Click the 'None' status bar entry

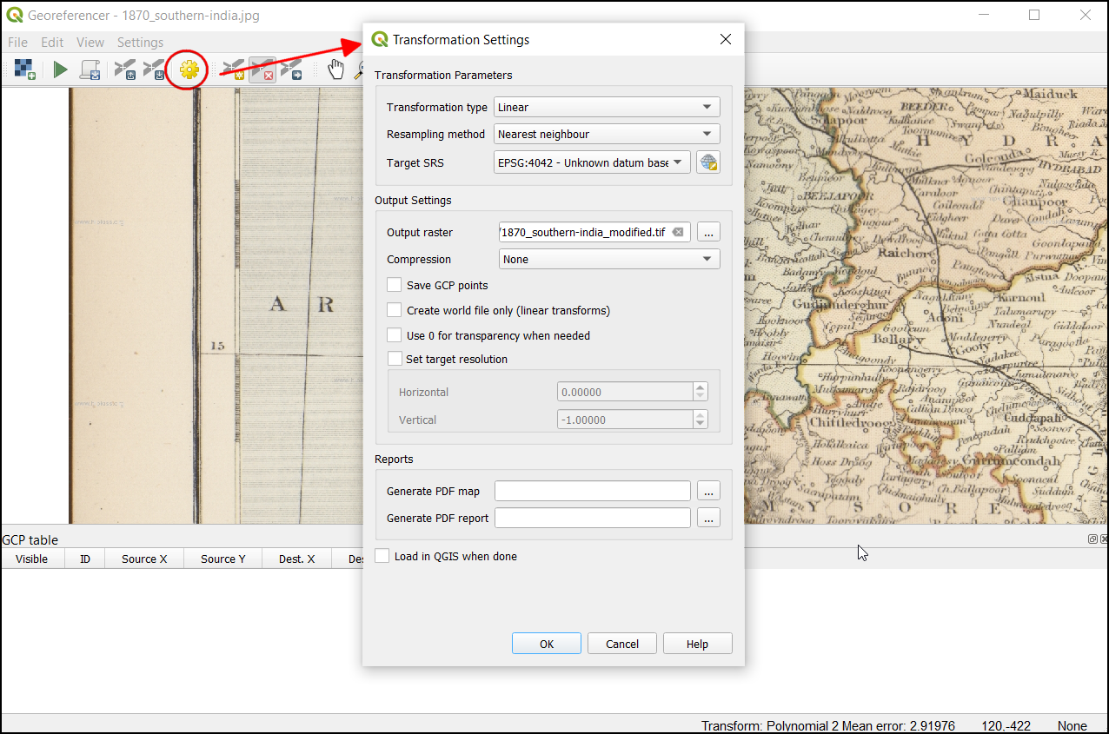pyautogui.click(x=1072, y=725)
